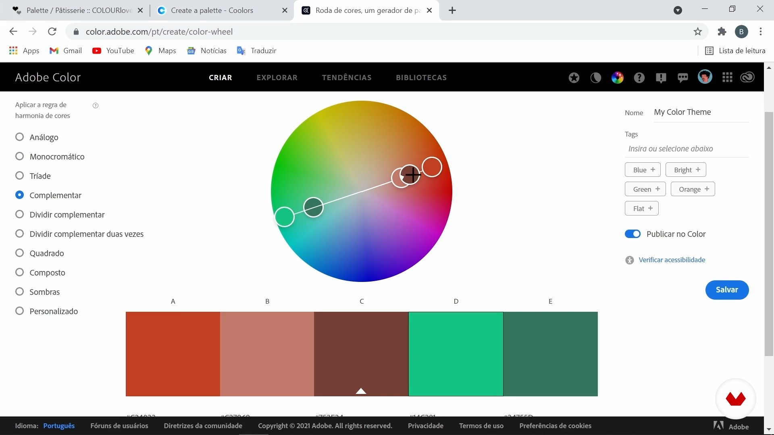Viewport: 774px width, 435px height.
Task: Click the accessibility check icon
Action: coord(629,260)
